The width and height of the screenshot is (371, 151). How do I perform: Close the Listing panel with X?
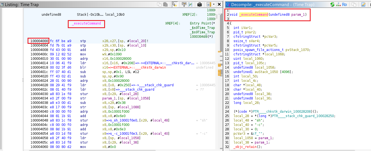[219, 4]
